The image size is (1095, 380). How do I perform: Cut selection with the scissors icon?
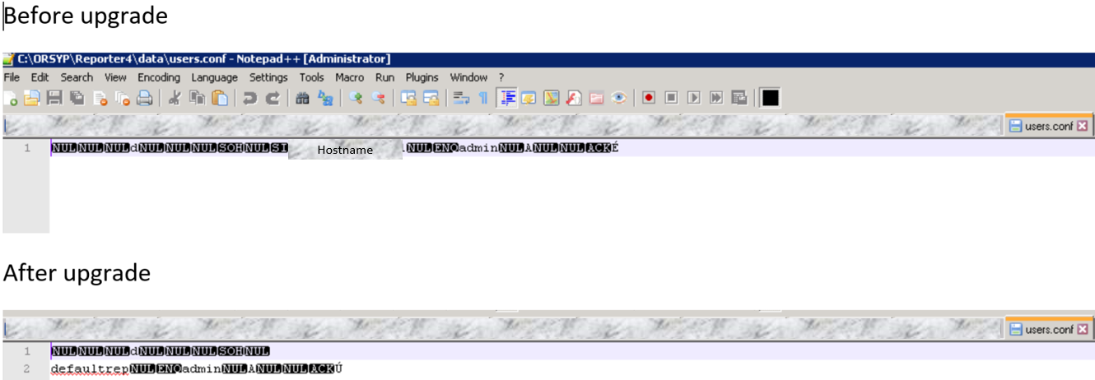point(175,99)
